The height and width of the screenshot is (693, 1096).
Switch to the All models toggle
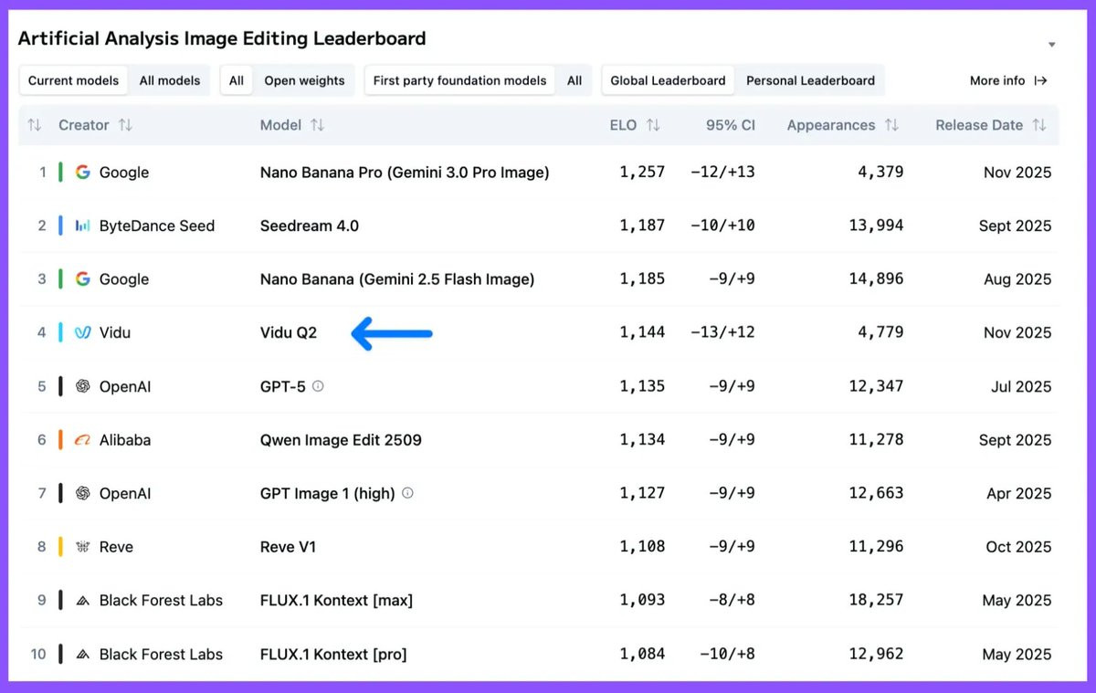(x=170, y=80)
